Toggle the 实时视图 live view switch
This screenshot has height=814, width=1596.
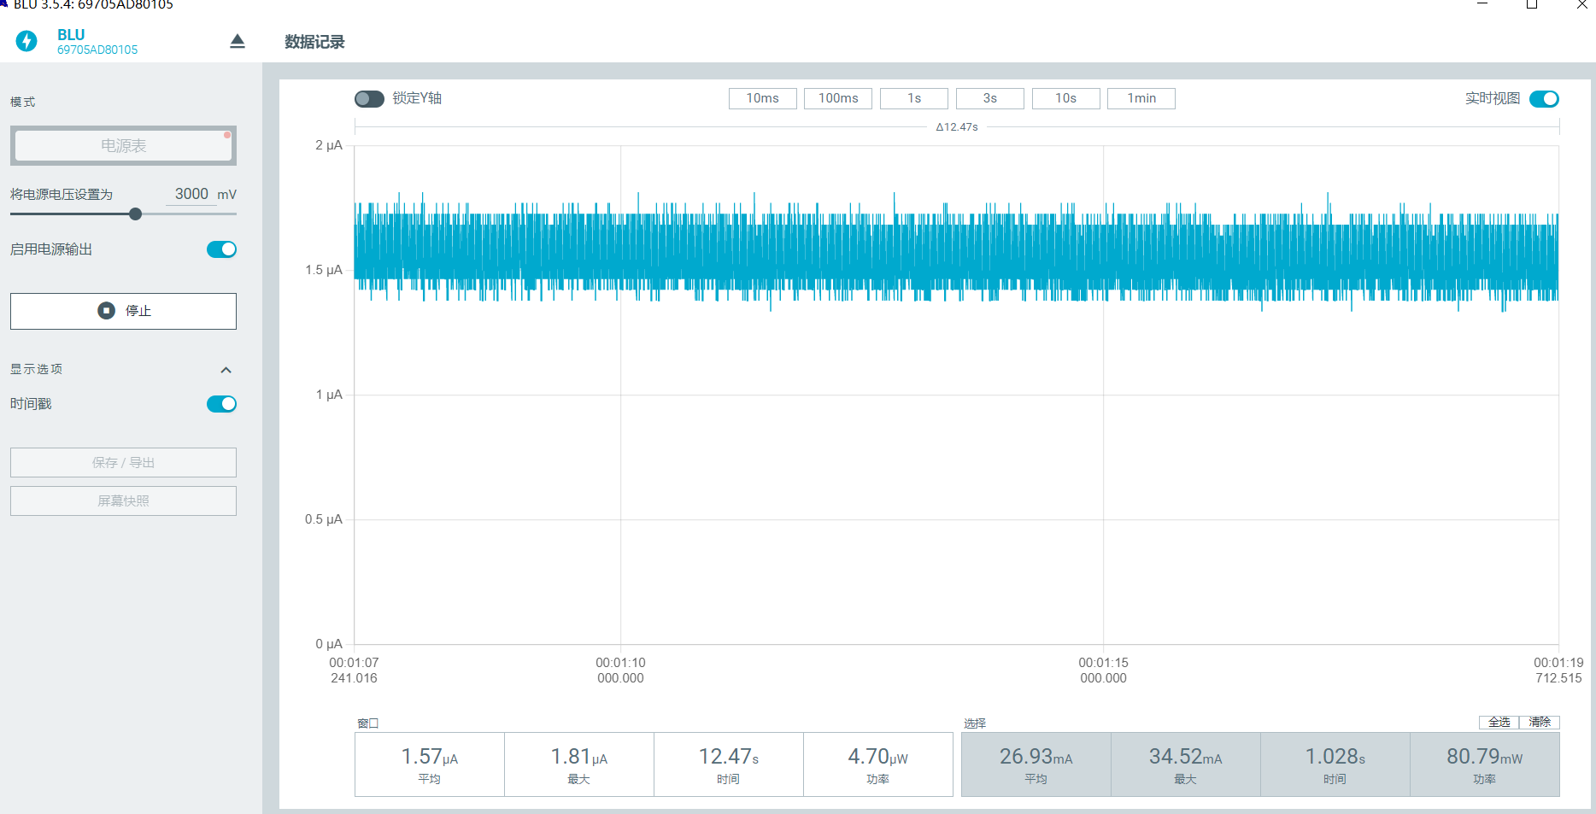pos(1544,99)
